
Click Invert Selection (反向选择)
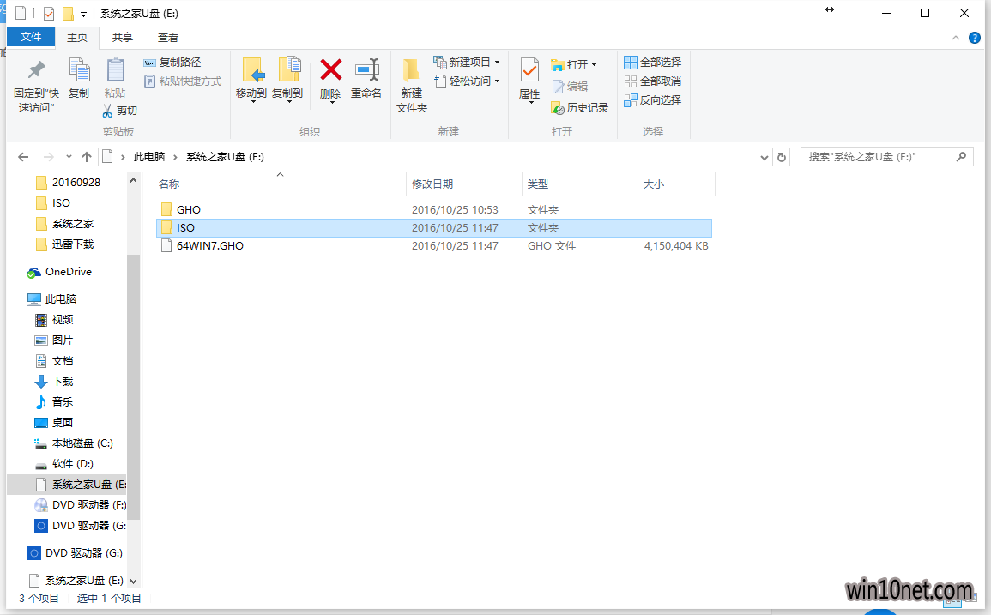pyautogui.click(x=652, y=100)
